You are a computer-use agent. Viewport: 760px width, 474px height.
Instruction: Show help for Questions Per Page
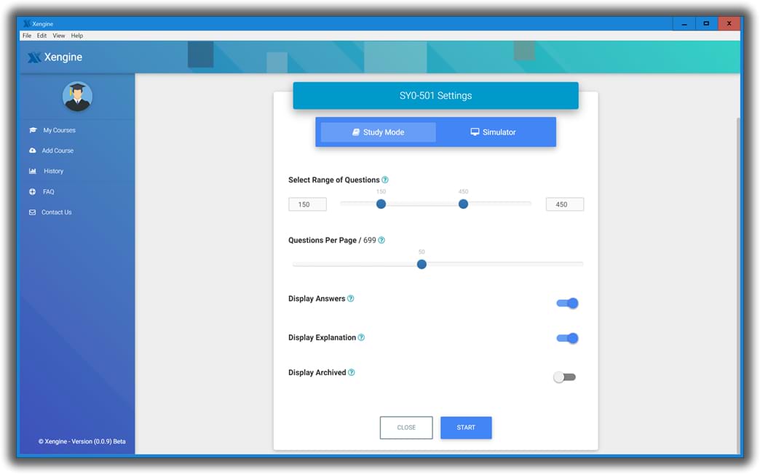point(381,240)
